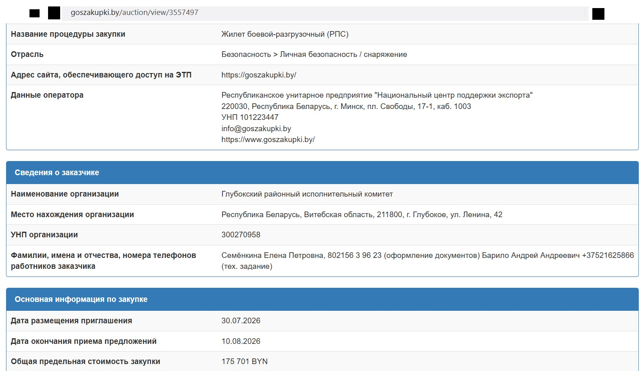Click the info@goszakupki.by email address
This screenshot has height=379, width=644.
click(x=256, y=129)
